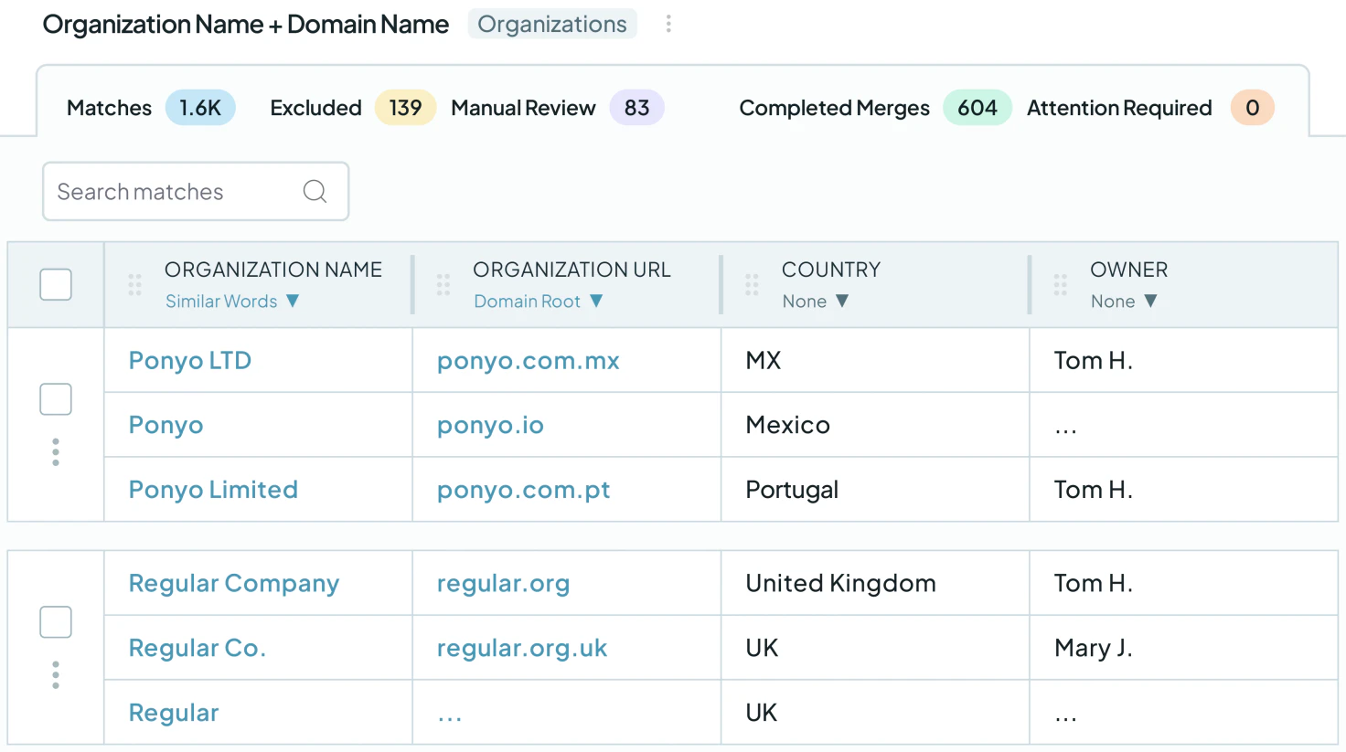The image size is (1346, 752).
Task: Open the Ponyo LTD organization link
Action: [190, 361]
